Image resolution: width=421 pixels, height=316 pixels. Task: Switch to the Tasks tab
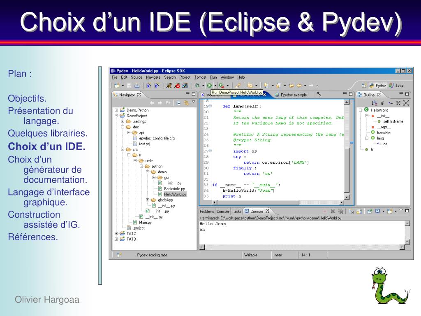point(236,211)
